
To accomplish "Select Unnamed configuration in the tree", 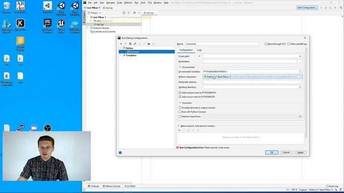I will (x=147, y=52).
